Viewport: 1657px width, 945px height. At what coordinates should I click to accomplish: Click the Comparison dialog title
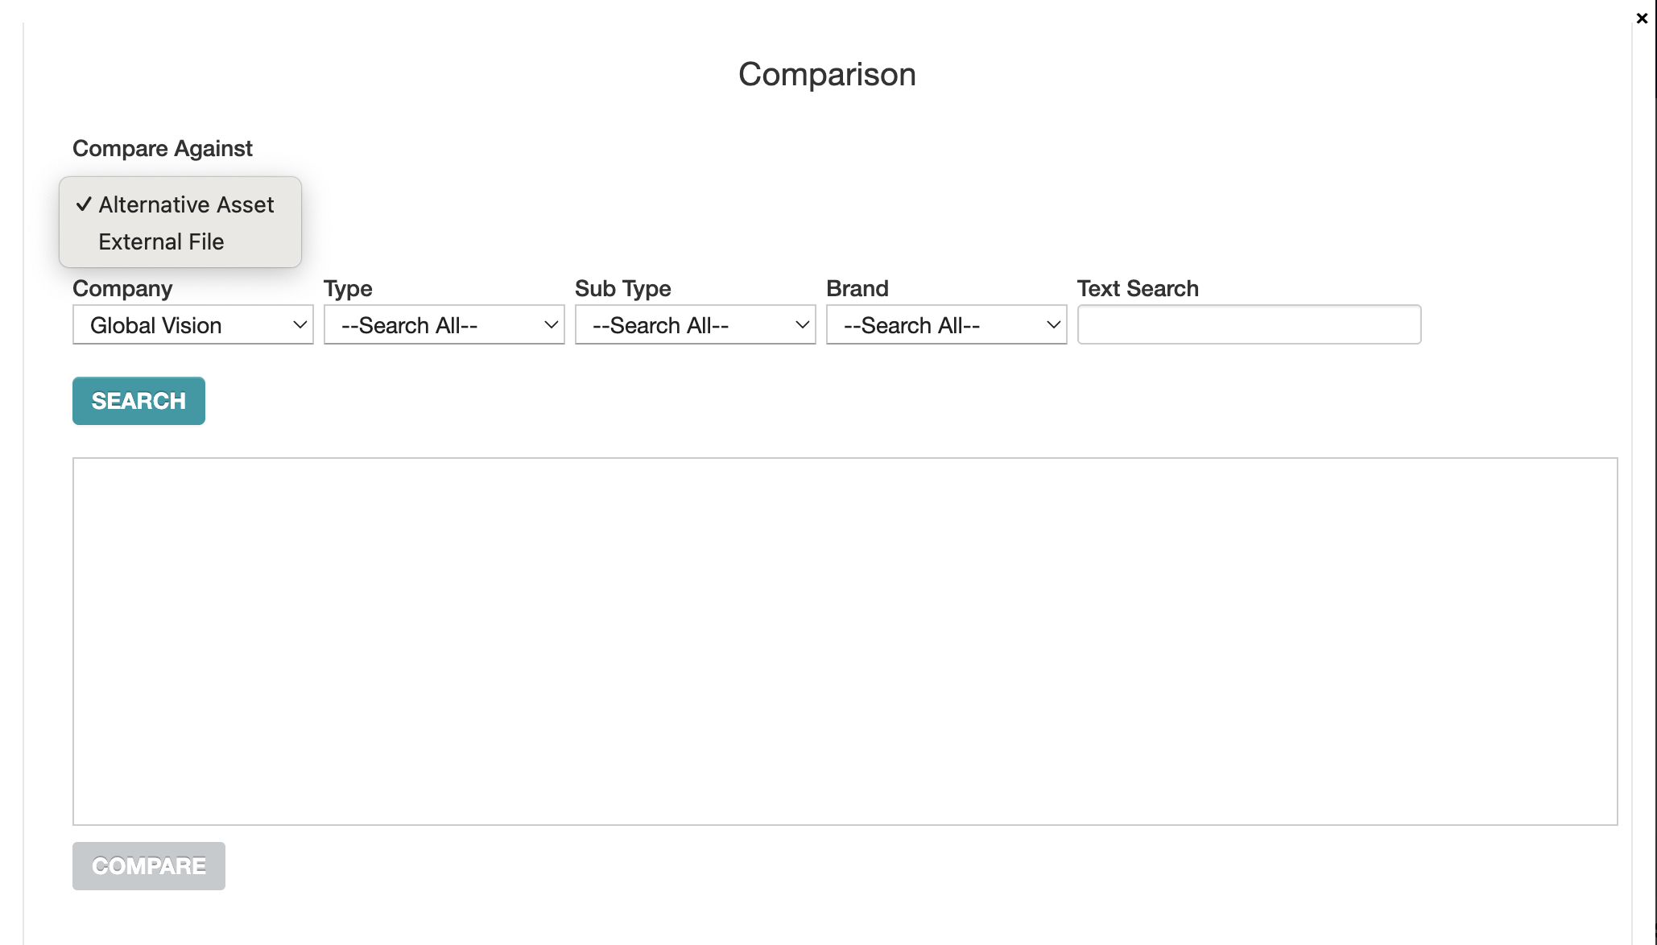(827, 74)
